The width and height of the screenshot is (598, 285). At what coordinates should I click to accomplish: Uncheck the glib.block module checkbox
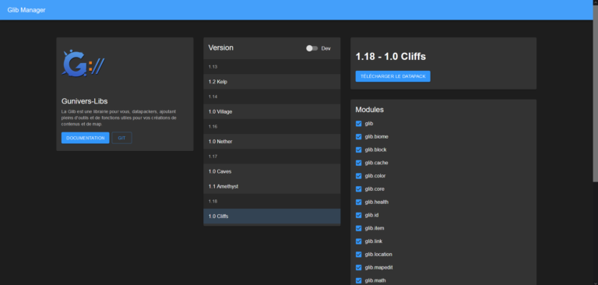click(x=358, y=150)
